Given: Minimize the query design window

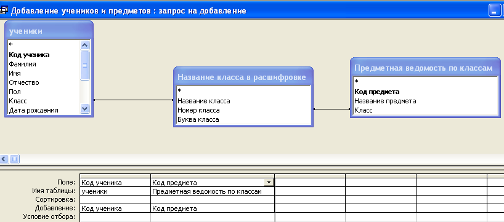Looking at the screenshot, I should tap(494, 10).
